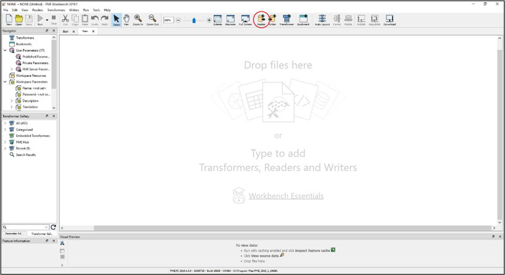The width and height of the screenshot is (505, 275).
Task: Click the Full Screen toolbar icon
Action: pyautogui.click(x=245, y=20)
